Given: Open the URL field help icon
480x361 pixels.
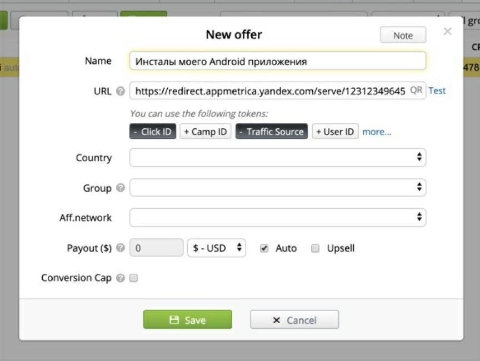Looking at the screenshot, I should [121, 91].
